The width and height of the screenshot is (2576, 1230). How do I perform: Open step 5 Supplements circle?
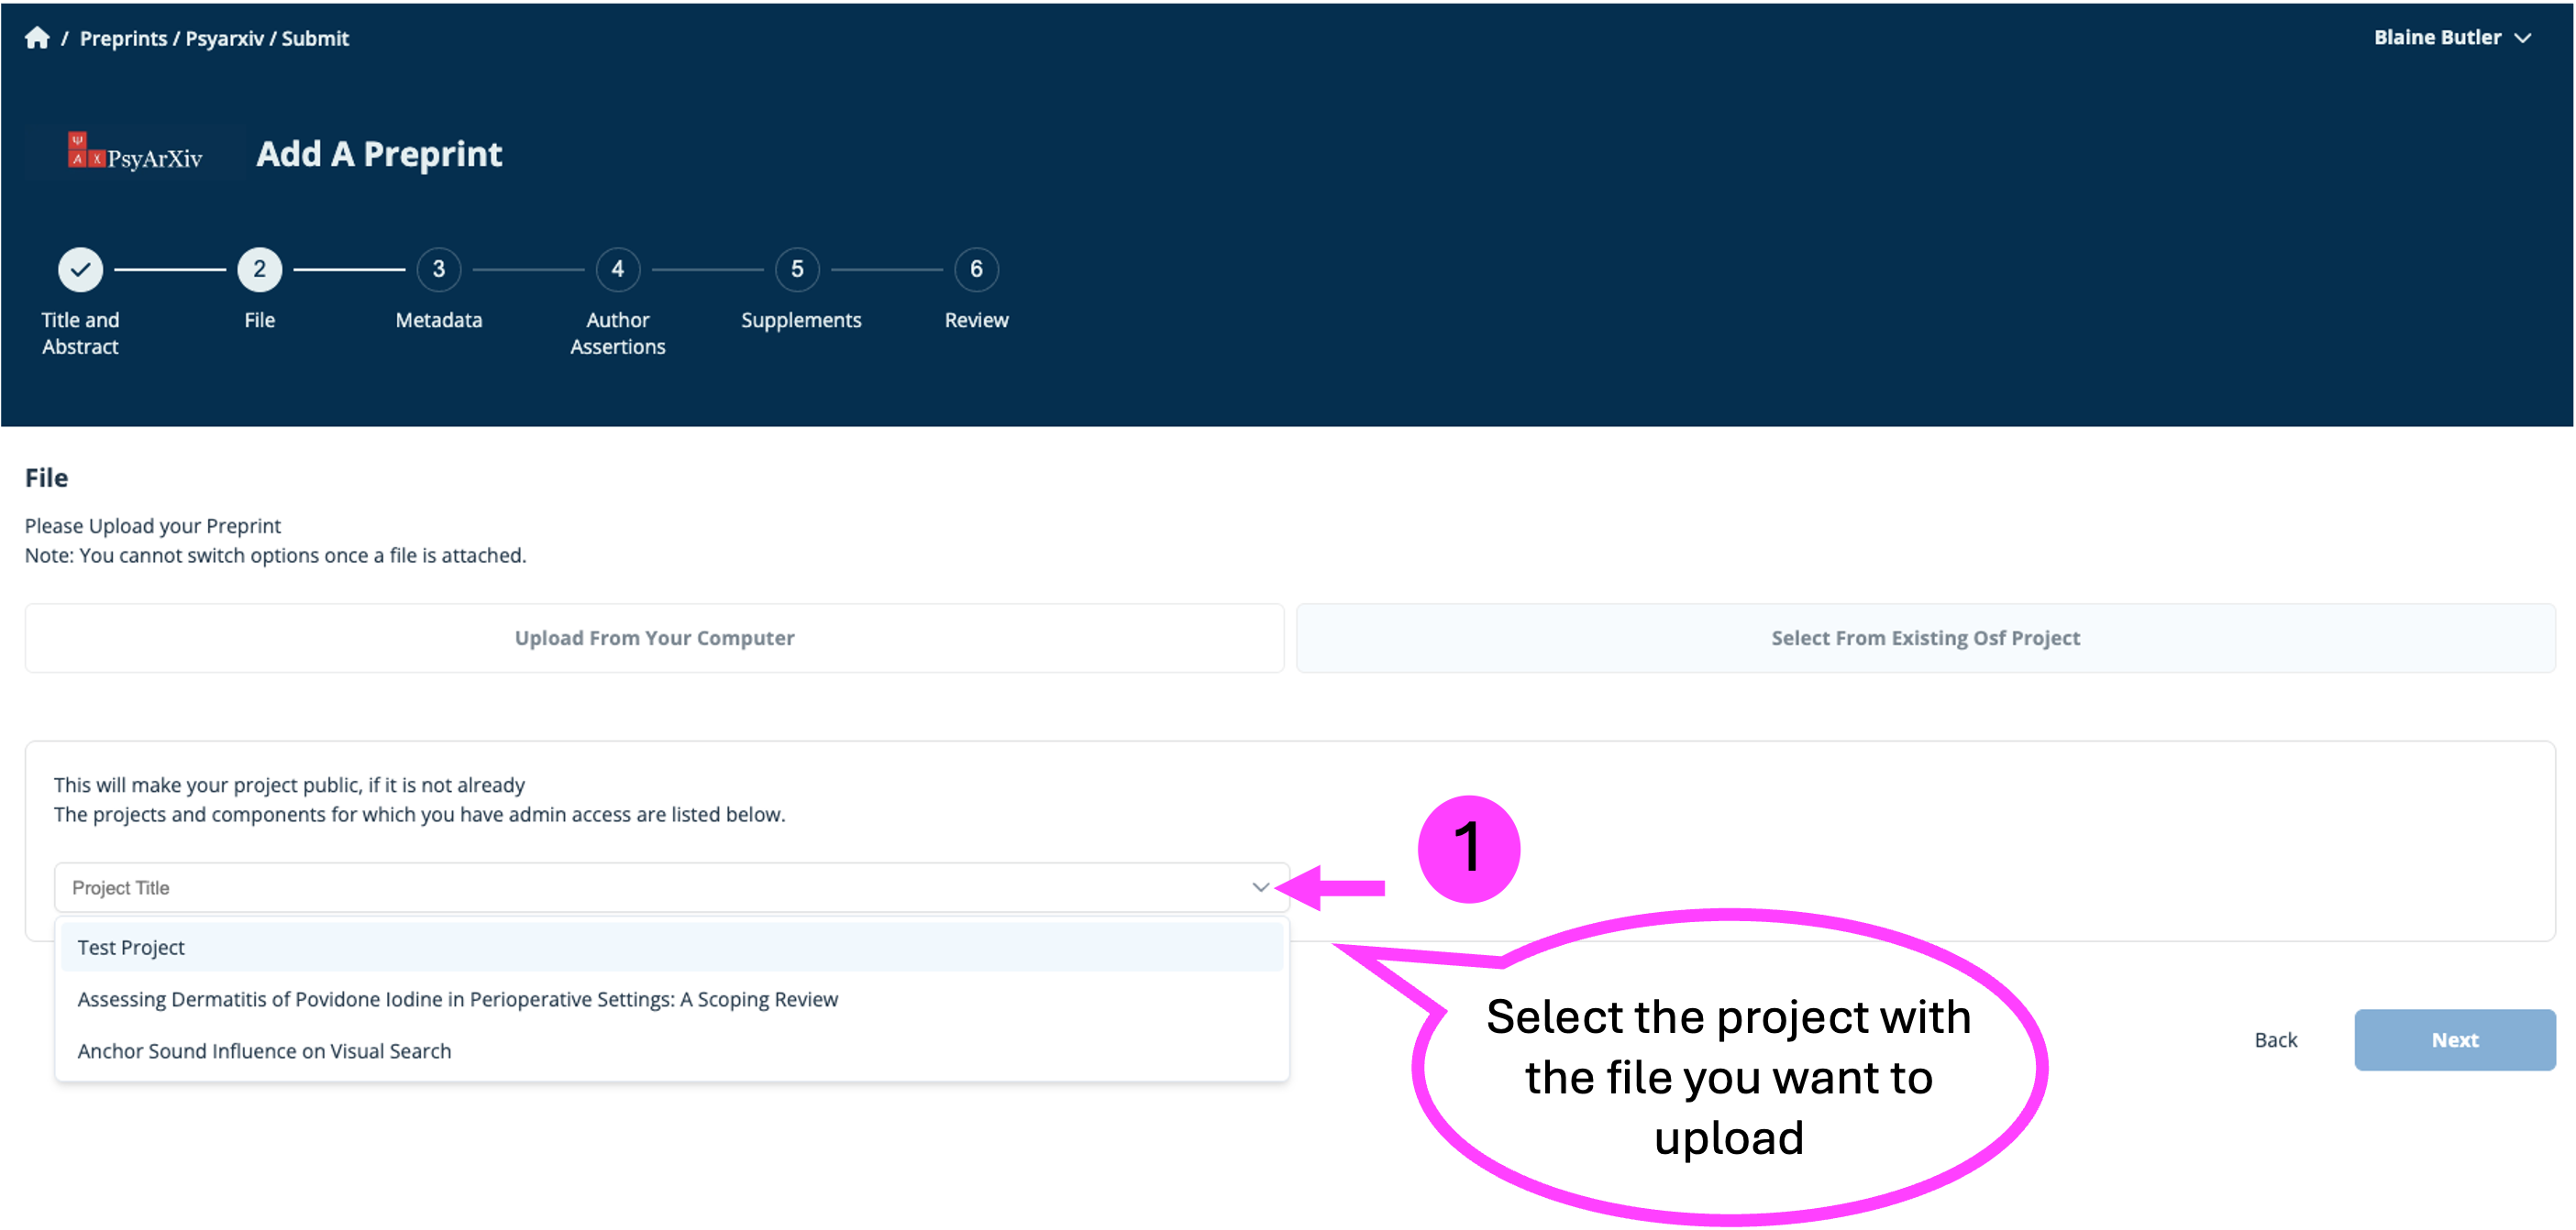click(797, 269)
